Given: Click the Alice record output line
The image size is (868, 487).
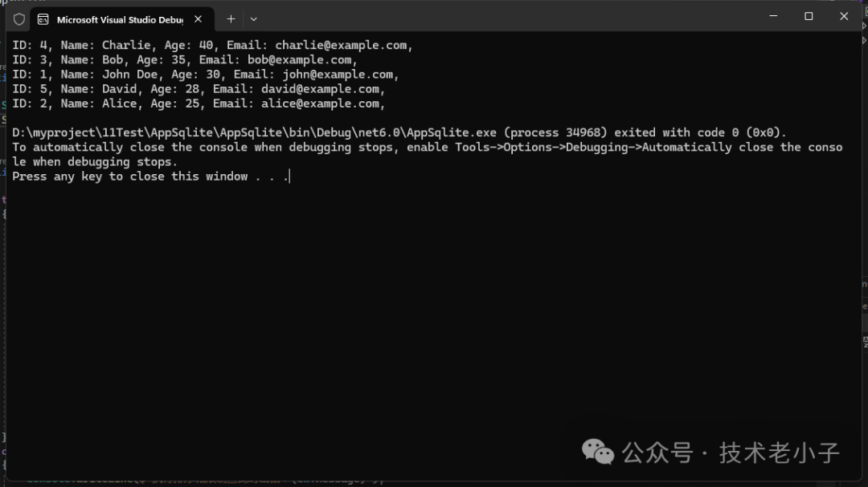Looking at the screenshot, I should coord(199,103).
